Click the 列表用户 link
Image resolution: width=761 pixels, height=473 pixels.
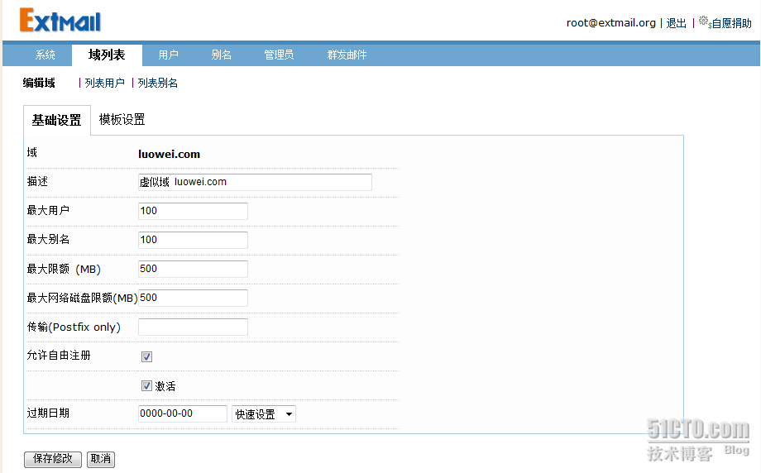(x=104, y=83)
